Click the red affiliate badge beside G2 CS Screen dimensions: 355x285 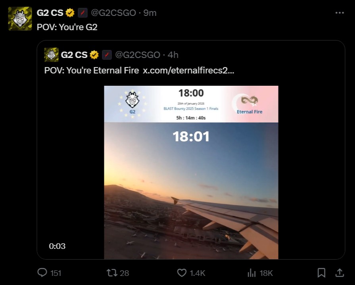pyautogui.click(x=82, y=13)
